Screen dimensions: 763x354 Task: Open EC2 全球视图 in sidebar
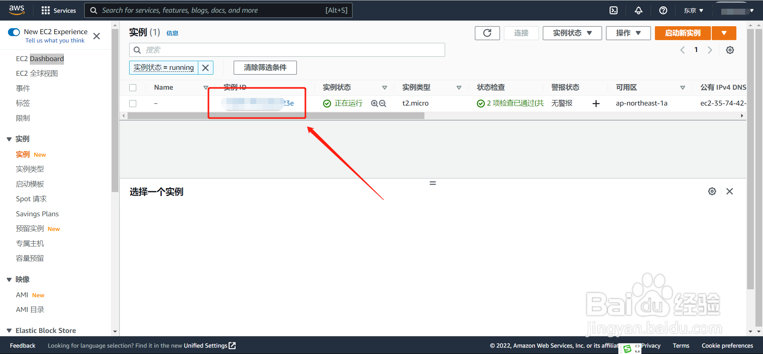(37, 73)
